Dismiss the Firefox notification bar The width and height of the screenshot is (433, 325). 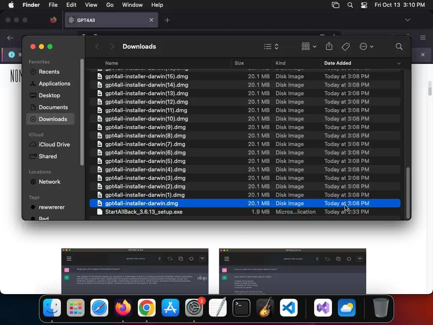(x=422, y=55)
